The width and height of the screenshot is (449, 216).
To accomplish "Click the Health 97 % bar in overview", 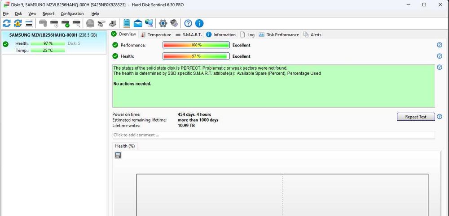I will click(196, 56).
